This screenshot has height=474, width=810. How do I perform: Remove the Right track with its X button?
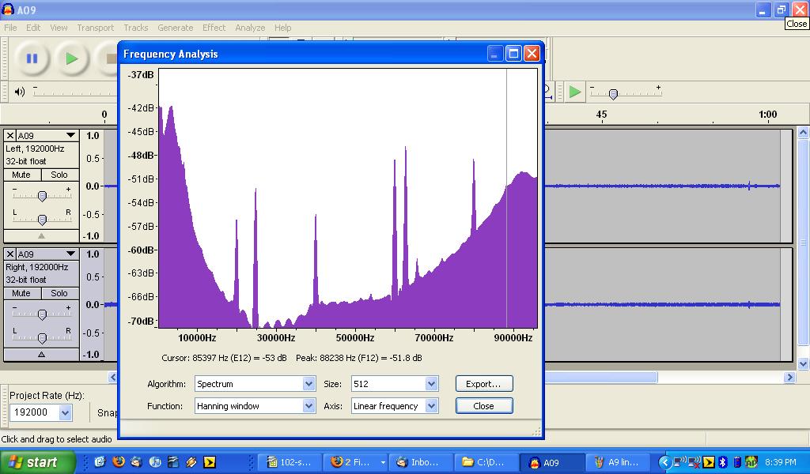[10, 254]
